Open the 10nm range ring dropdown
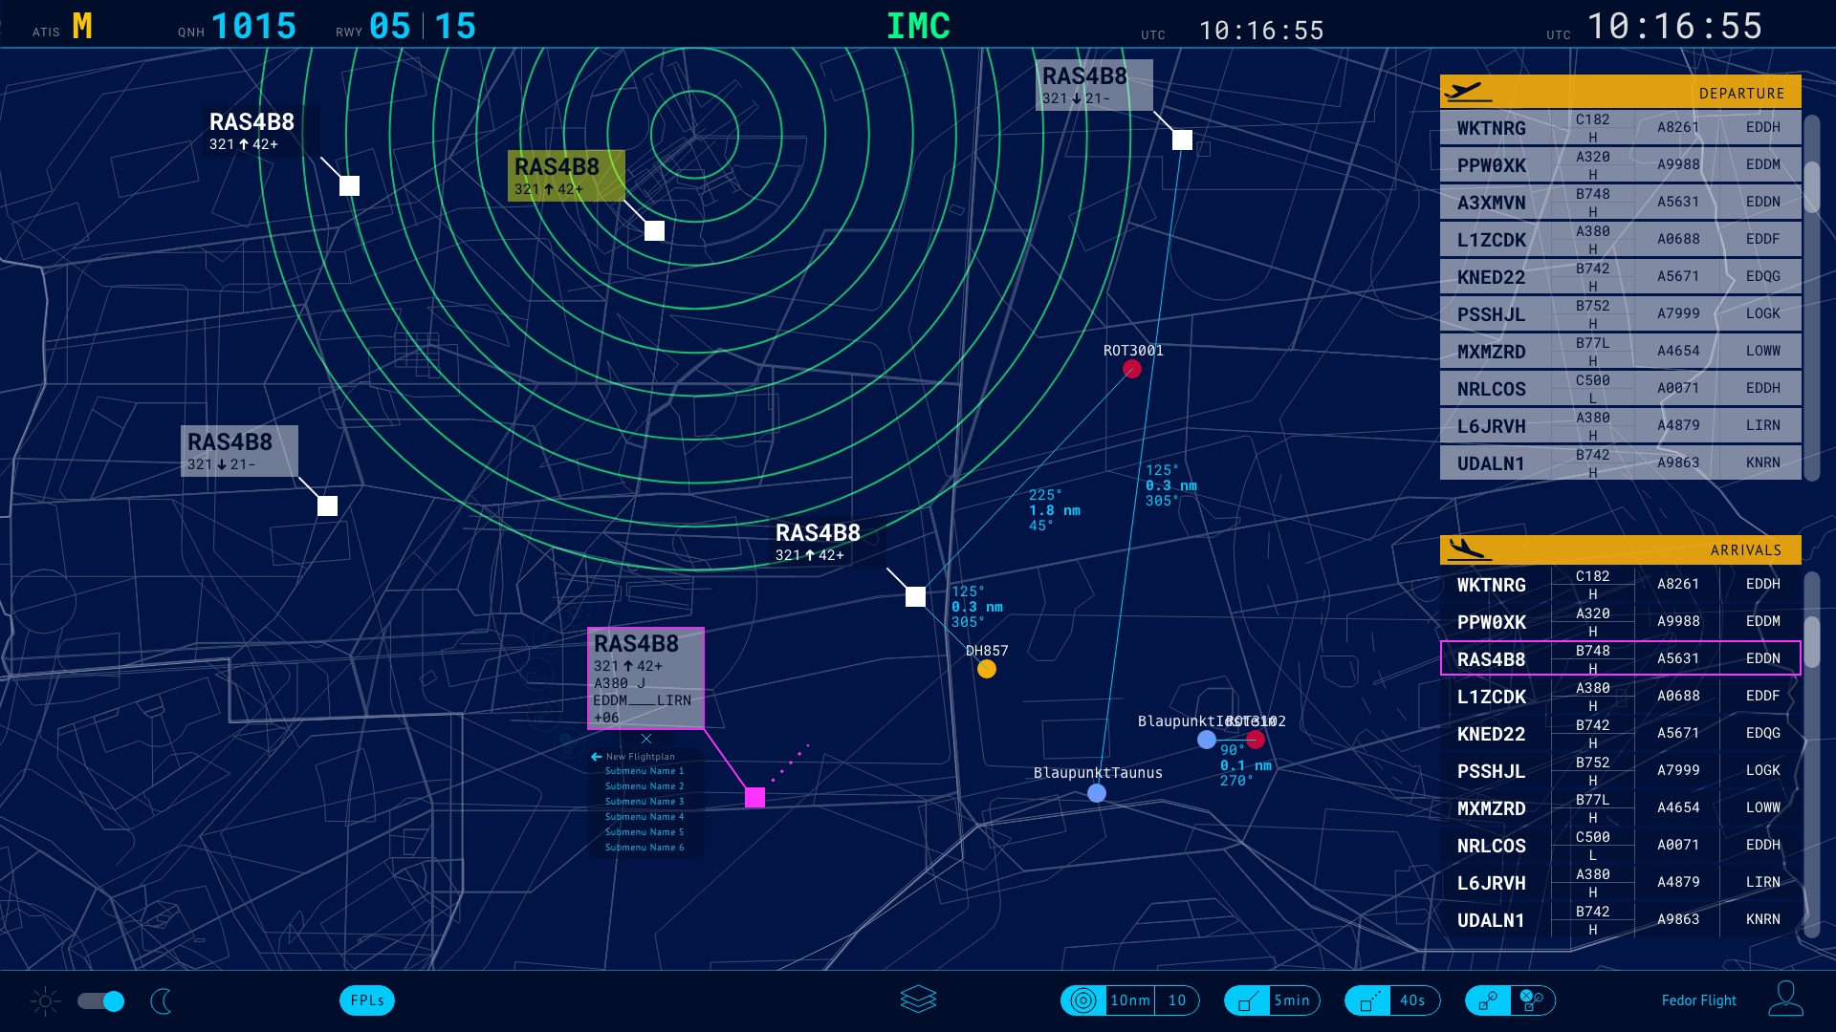 click(1129, 1000)
